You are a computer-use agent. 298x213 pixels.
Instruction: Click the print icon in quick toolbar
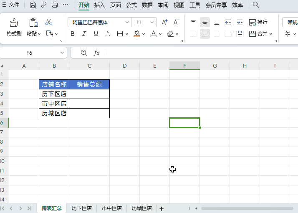point(55,5)
